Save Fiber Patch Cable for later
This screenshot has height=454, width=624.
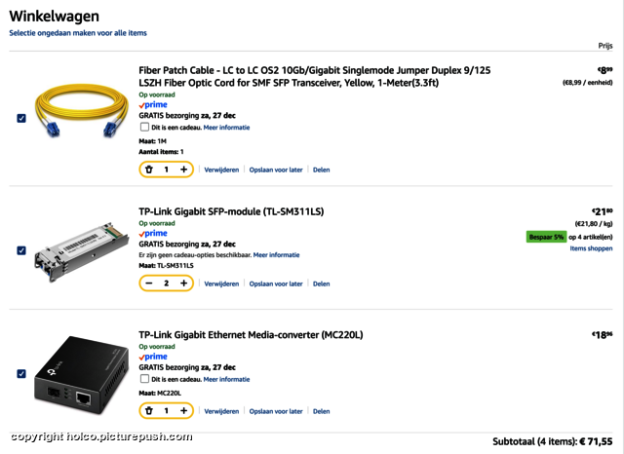[x=276, y=170]
